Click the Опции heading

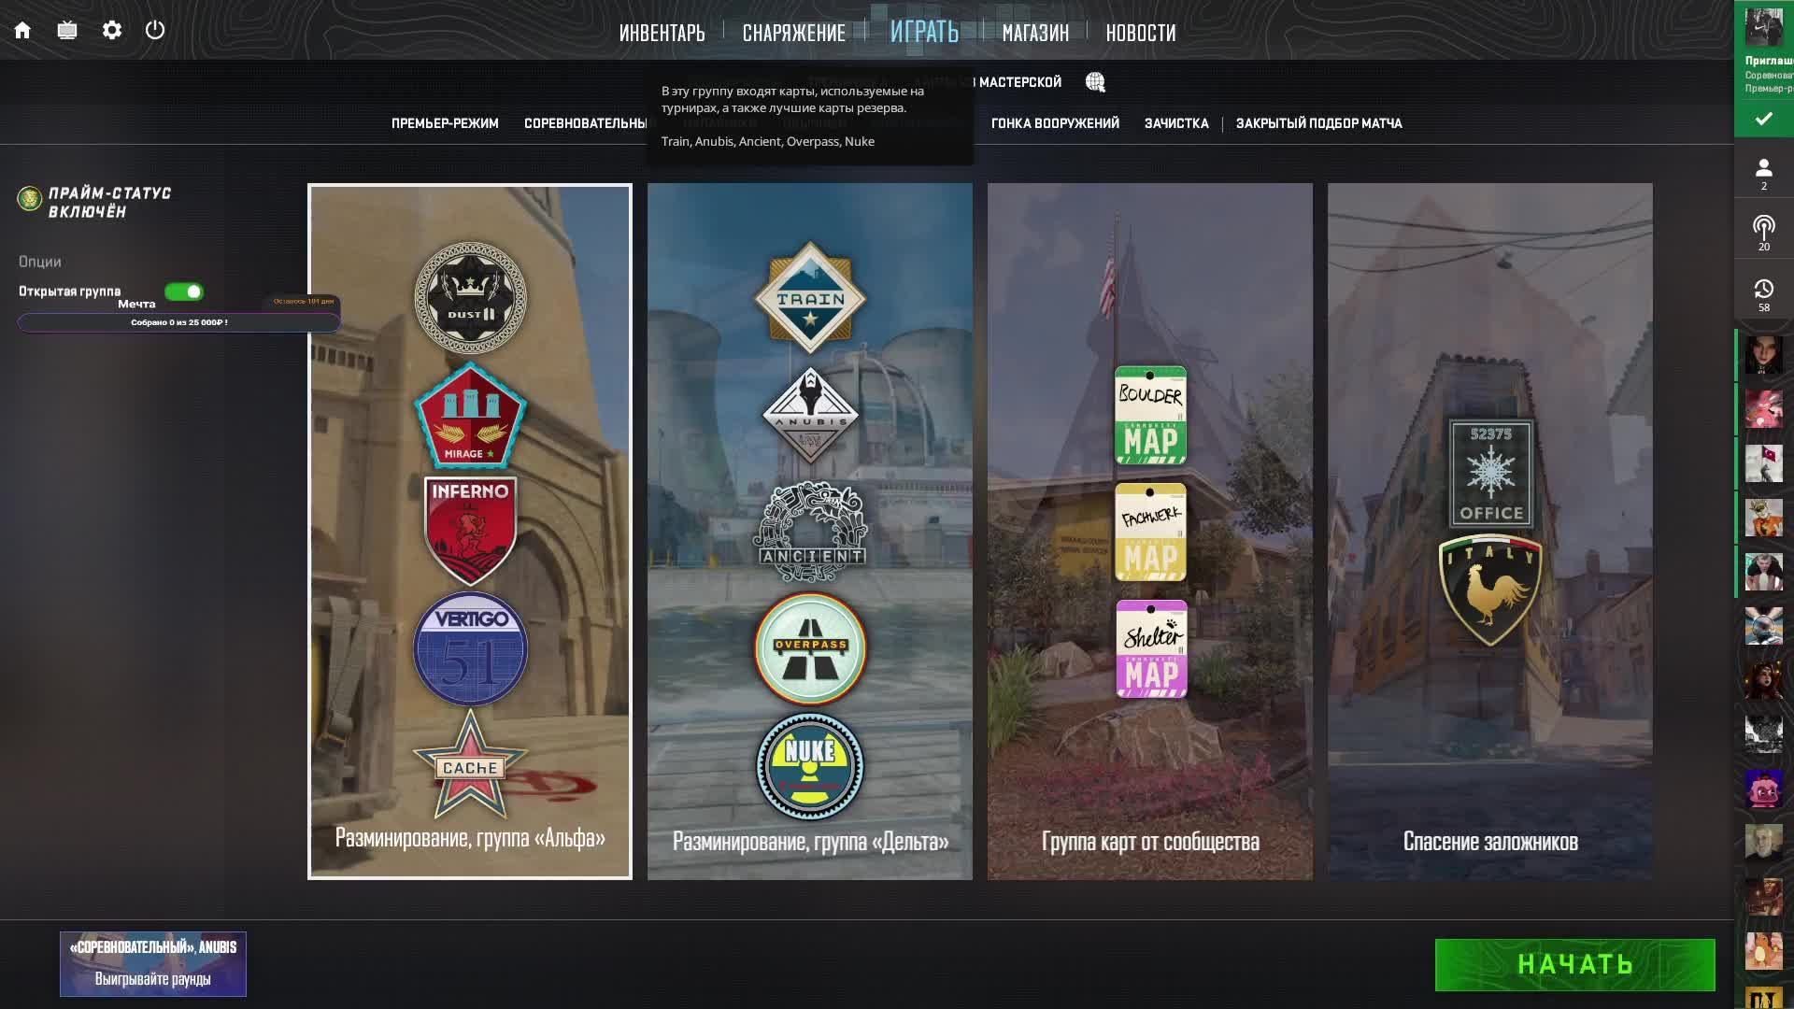click(x=39, y=262)
